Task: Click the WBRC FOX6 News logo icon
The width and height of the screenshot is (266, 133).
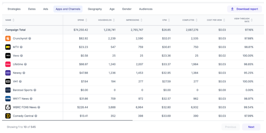Action: [8, 107]
